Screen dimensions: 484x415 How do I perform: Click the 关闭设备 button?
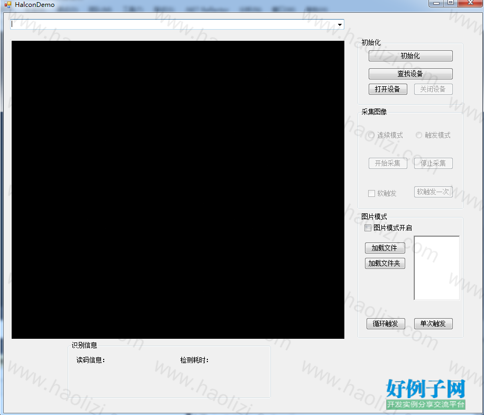[x=433, y=89]
